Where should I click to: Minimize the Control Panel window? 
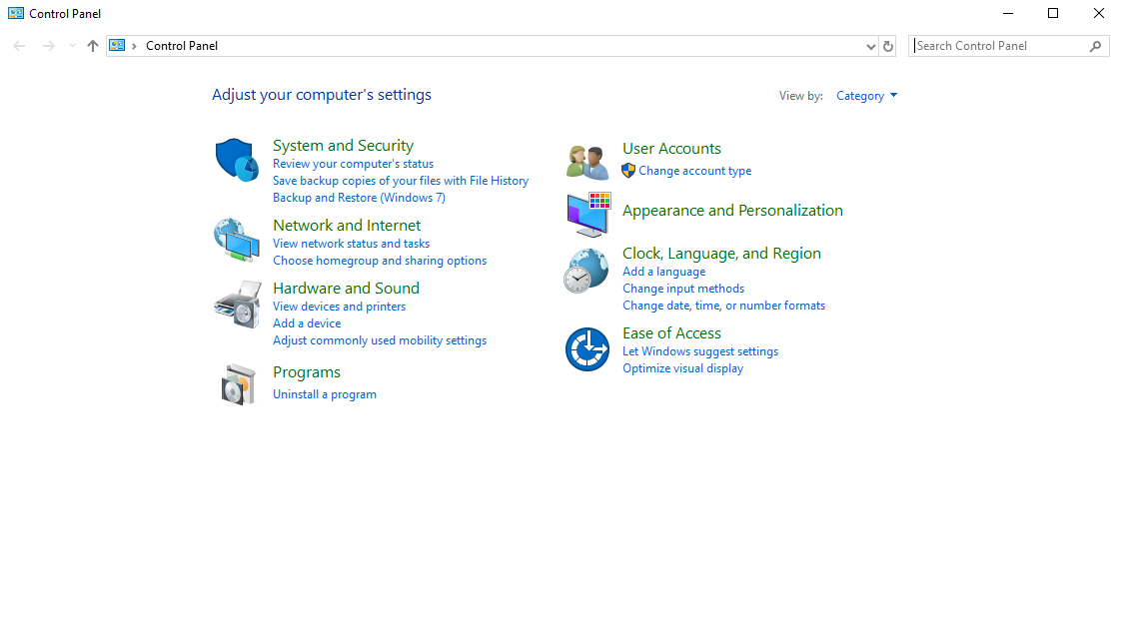pos(1007,13)
